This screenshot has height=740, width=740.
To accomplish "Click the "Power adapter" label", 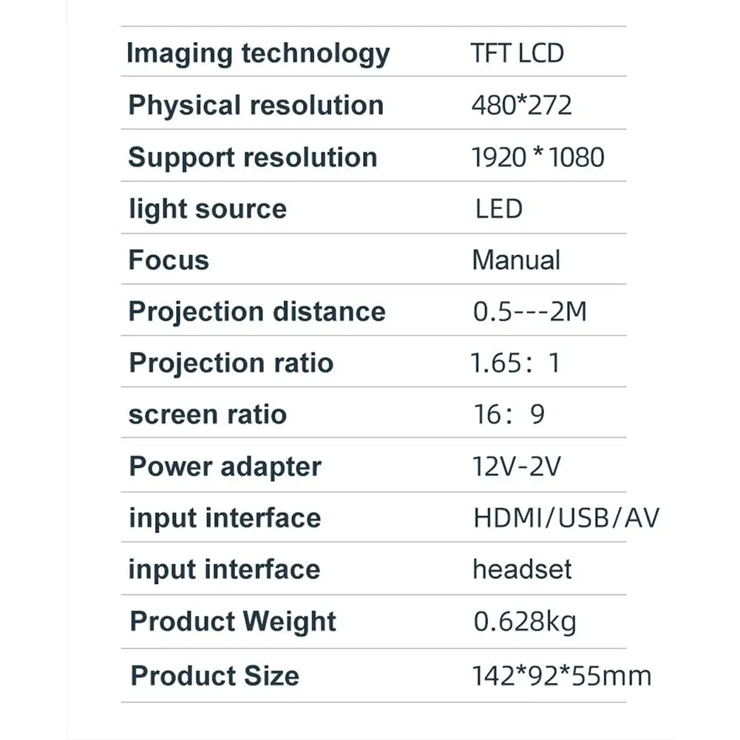I will 225,466.
